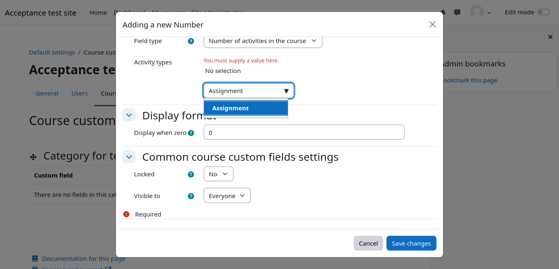Click the help icon next to Visible to

tap(191, 196)
